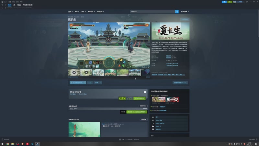The image size is (259, 146).
Task: Go forward with the Steam forward arrow
Action: click(6, 5)
